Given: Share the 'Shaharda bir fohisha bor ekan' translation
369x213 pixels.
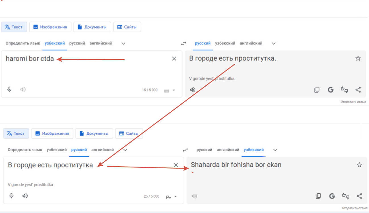Looking at the screenshot, I should point(360,196).
